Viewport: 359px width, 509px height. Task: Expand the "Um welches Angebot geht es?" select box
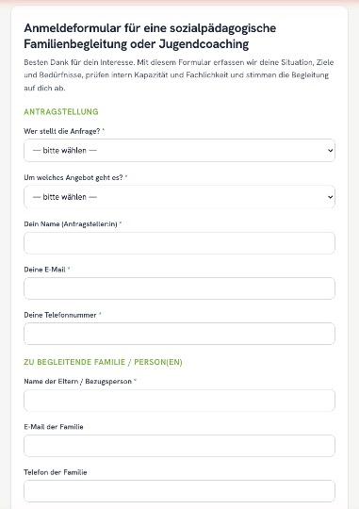pos(179,197)
